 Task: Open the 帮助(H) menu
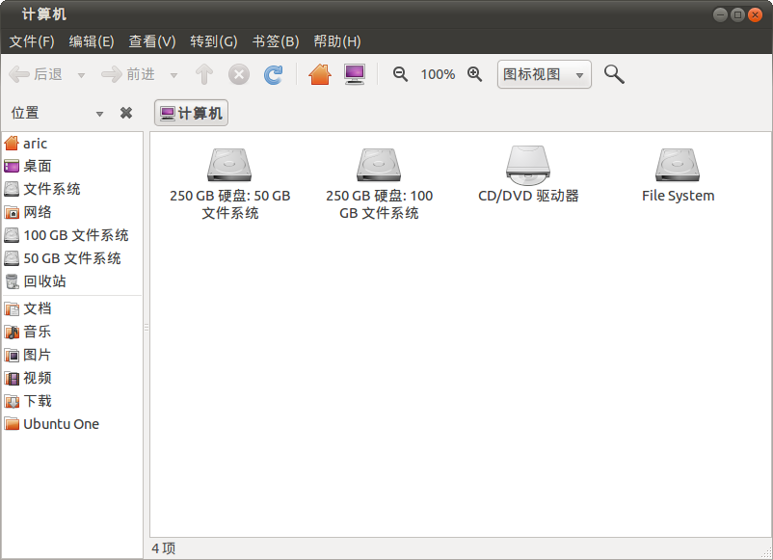coord(337,41)
